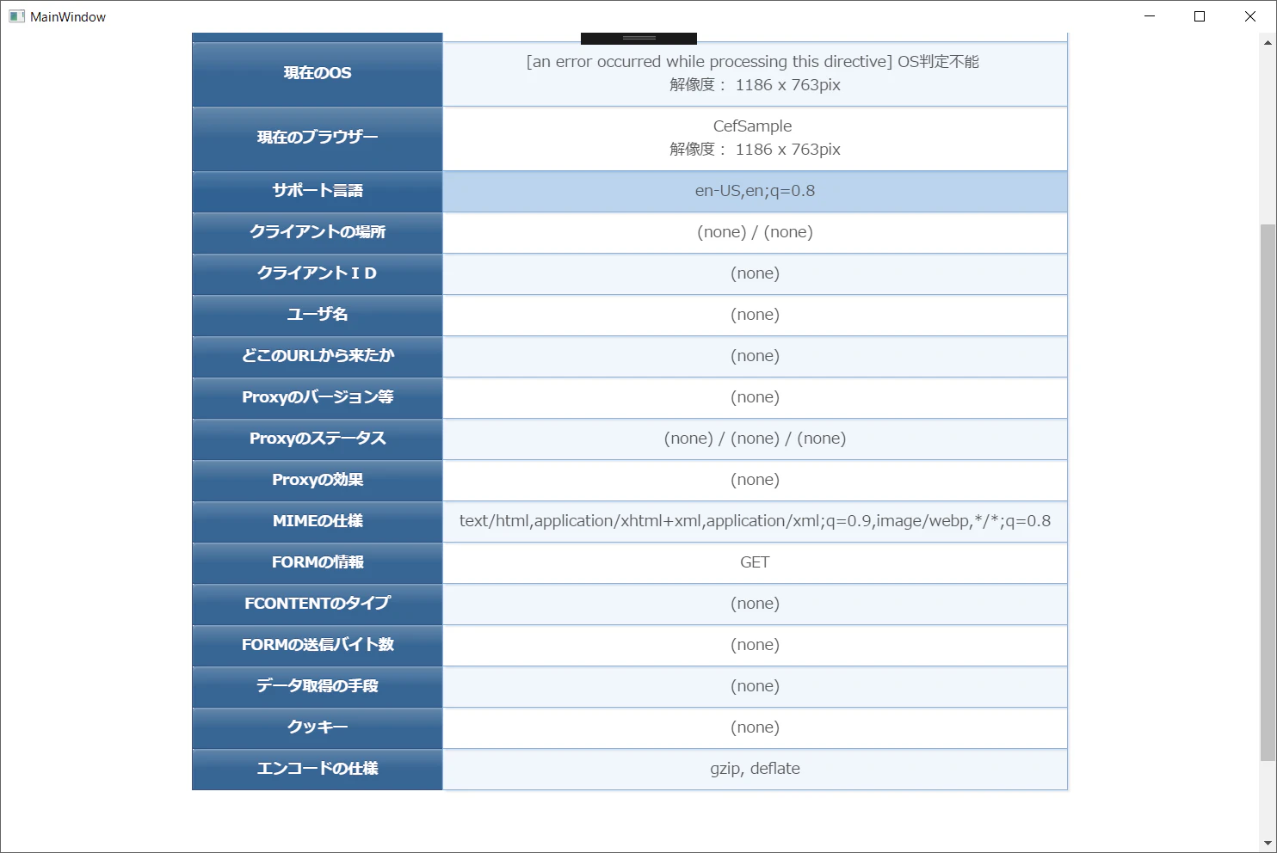1277x853 pixels.
Task: Click the vertical scrollbar thumb
Action: tap(1268, 492)
